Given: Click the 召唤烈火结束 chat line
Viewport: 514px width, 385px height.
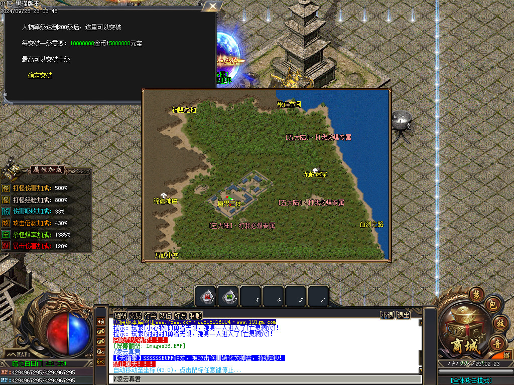Looking at the screenshot, I should click(x=141, y=340).
